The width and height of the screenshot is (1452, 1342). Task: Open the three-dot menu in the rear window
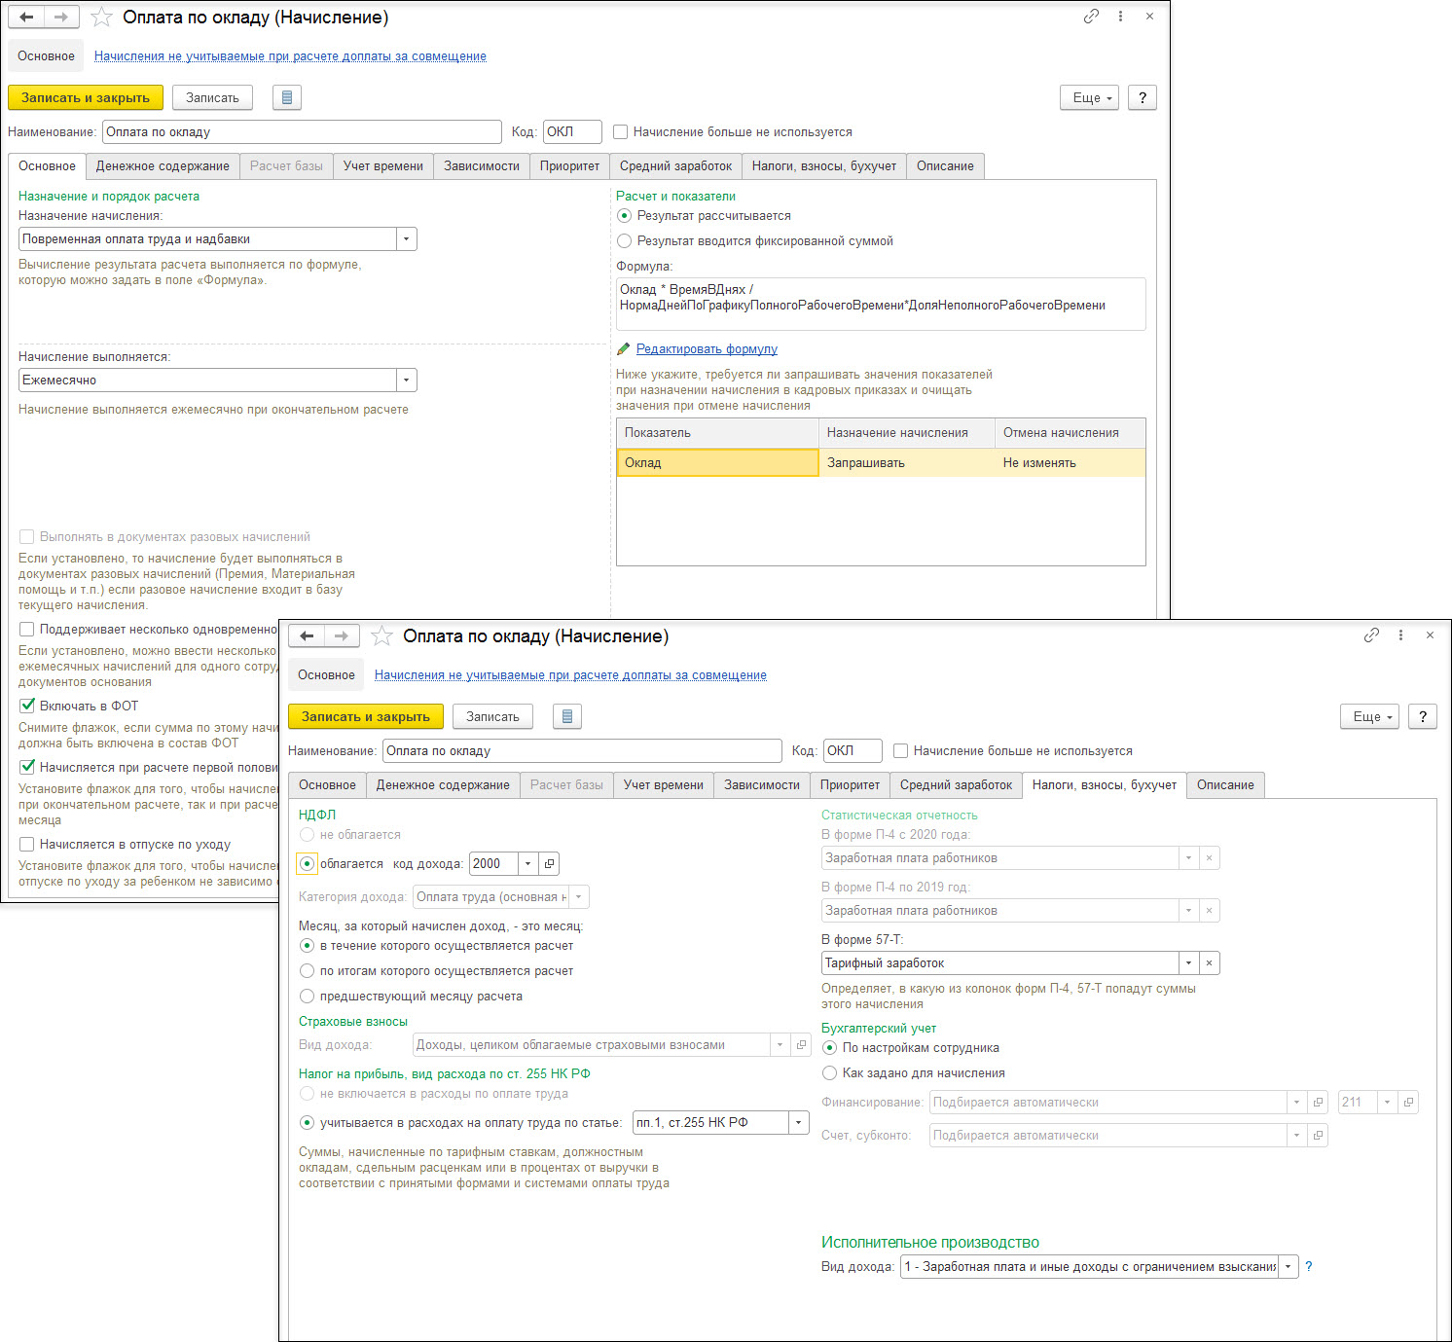tap(1120, 17)
